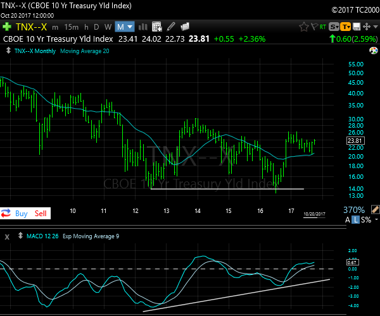Click the 'Moving Average 20' label
380x316 pixels.
pyautogui.click(x=85, y=51)
